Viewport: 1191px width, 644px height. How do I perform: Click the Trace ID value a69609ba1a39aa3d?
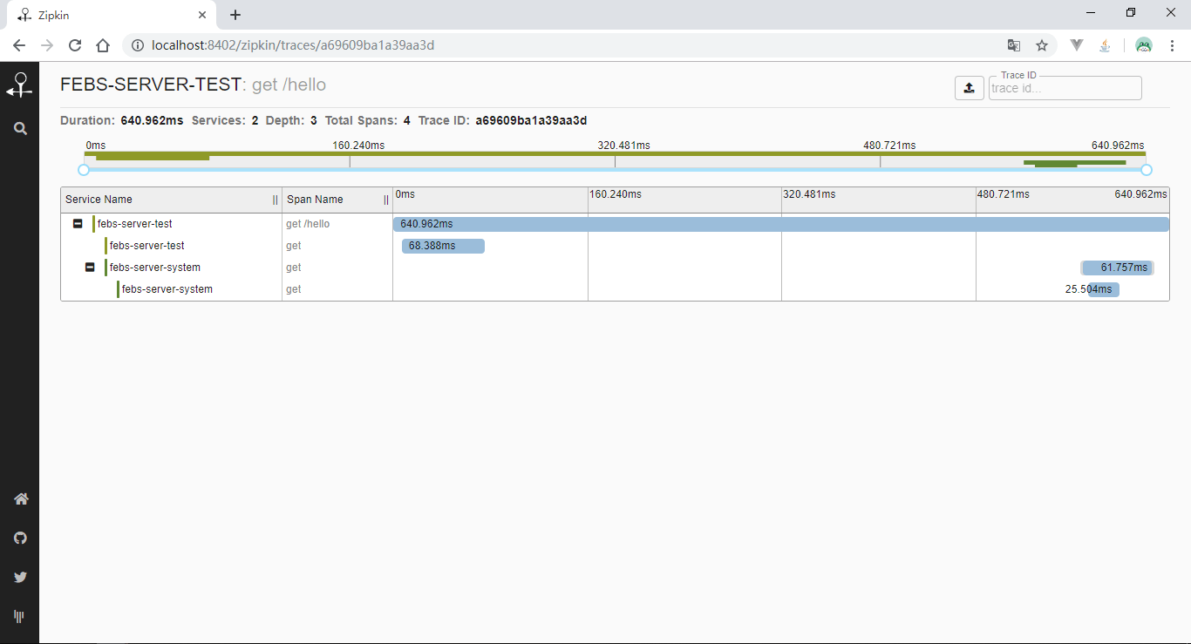coord(531,121)
